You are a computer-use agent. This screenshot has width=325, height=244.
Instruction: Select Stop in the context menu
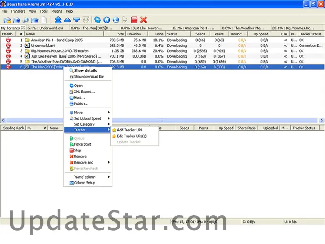point(87,150)
